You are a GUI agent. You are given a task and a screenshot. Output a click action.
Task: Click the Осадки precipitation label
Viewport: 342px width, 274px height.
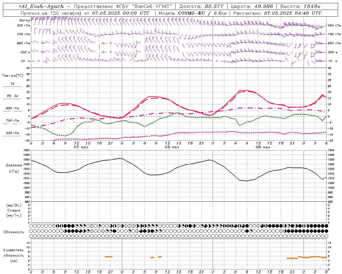[x=14, y=210]
